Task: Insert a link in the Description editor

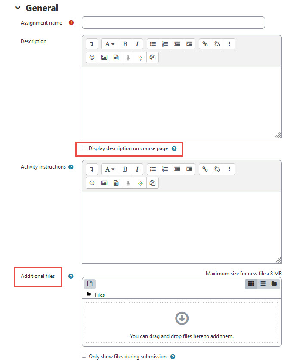Action: pyautogui.click(x=205, y=44)
